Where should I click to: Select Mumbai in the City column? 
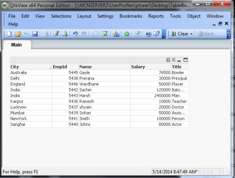(x=31, y=113)
